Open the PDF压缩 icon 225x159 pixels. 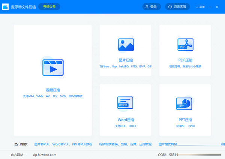click(185, 45)
